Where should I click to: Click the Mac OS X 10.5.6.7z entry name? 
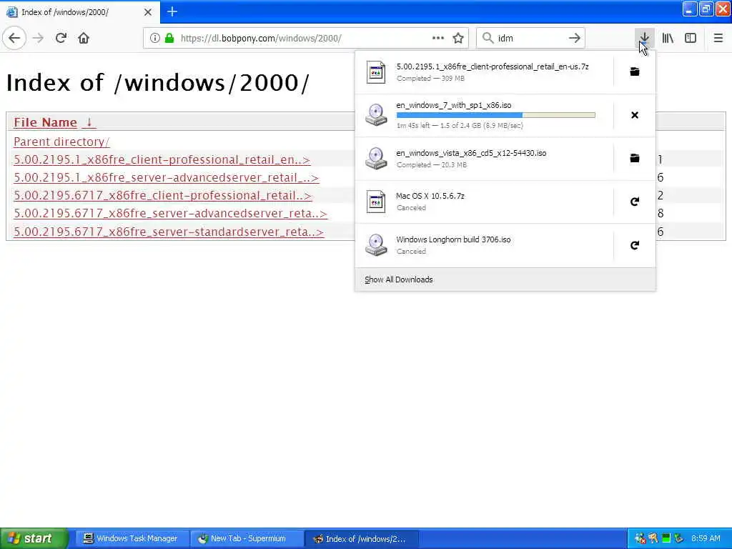[x=430, y=196]
